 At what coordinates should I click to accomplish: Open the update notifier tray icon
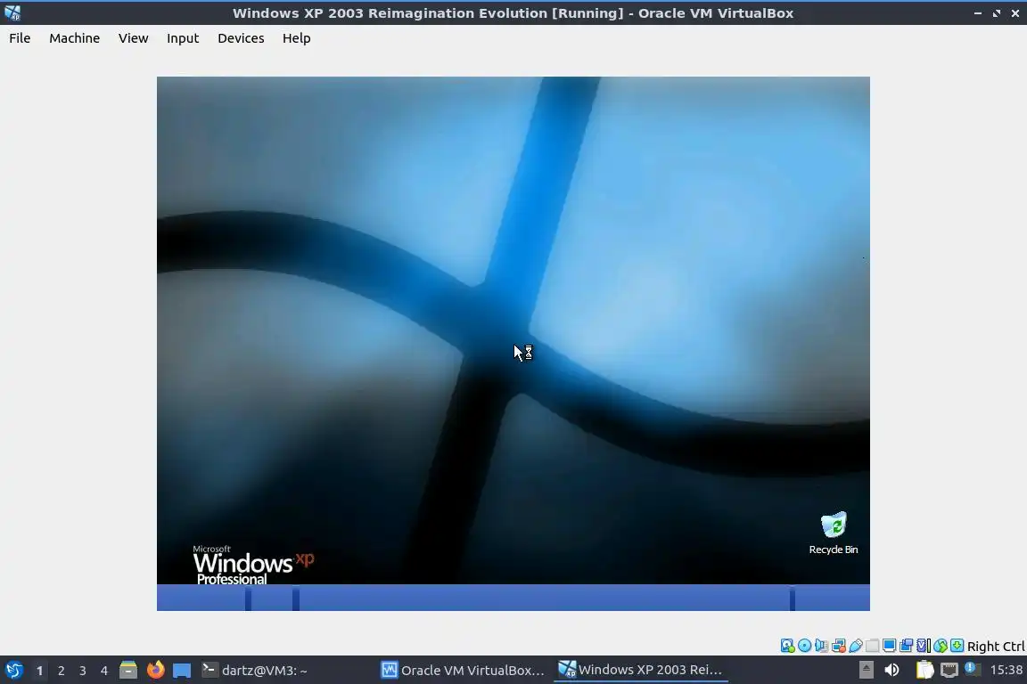pyautogui.click(x=973, y=669)
